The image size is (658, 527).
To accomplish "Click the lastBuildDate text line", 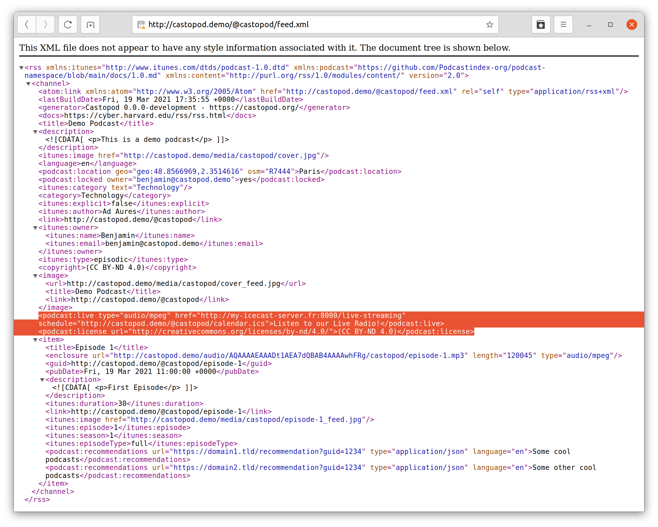I will (x=171, y=100).
